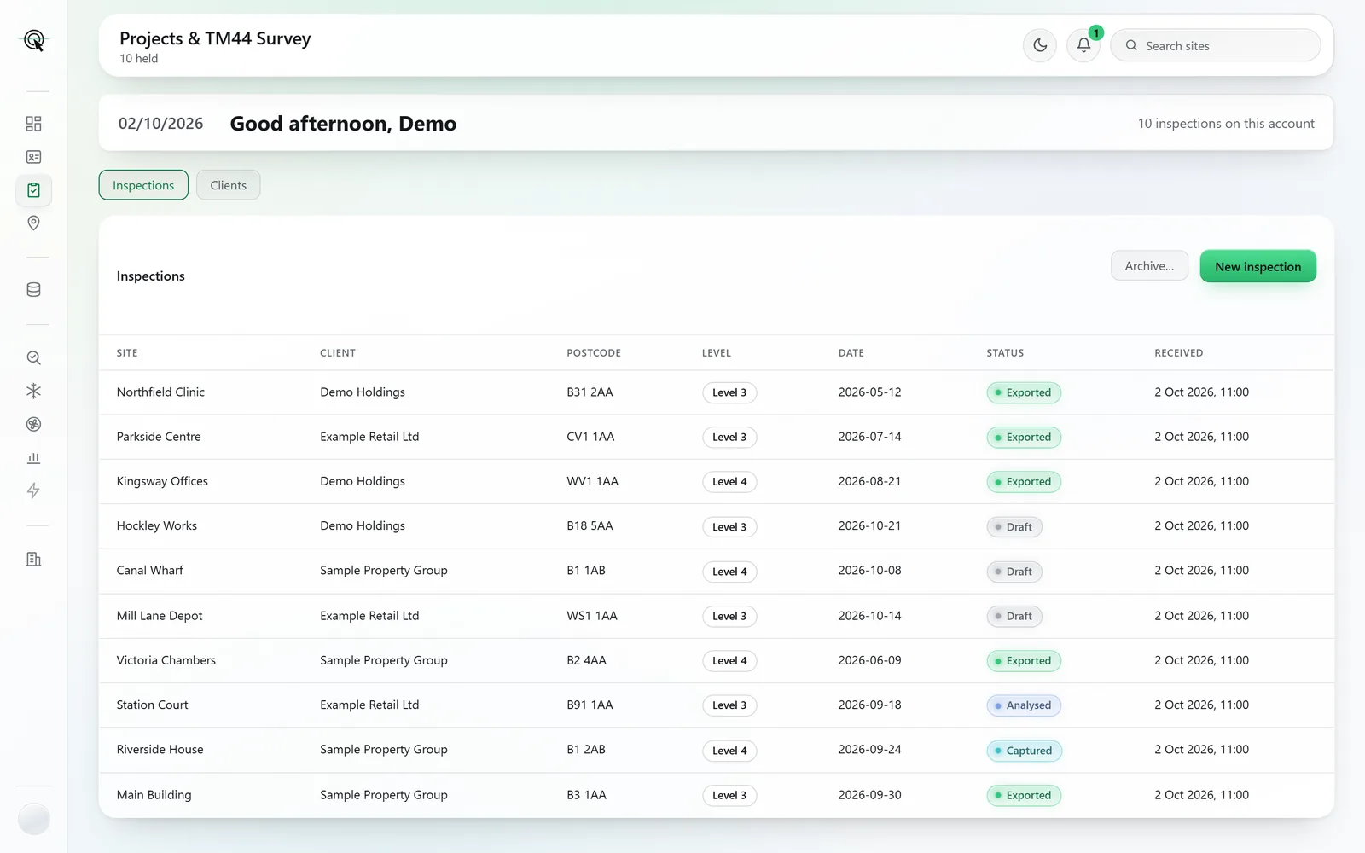Image resolution: width=1365 pixels, height=853 pixels.
Task: Click Level 4 badge for Kingsway Offices
Action: pos(729,482)
